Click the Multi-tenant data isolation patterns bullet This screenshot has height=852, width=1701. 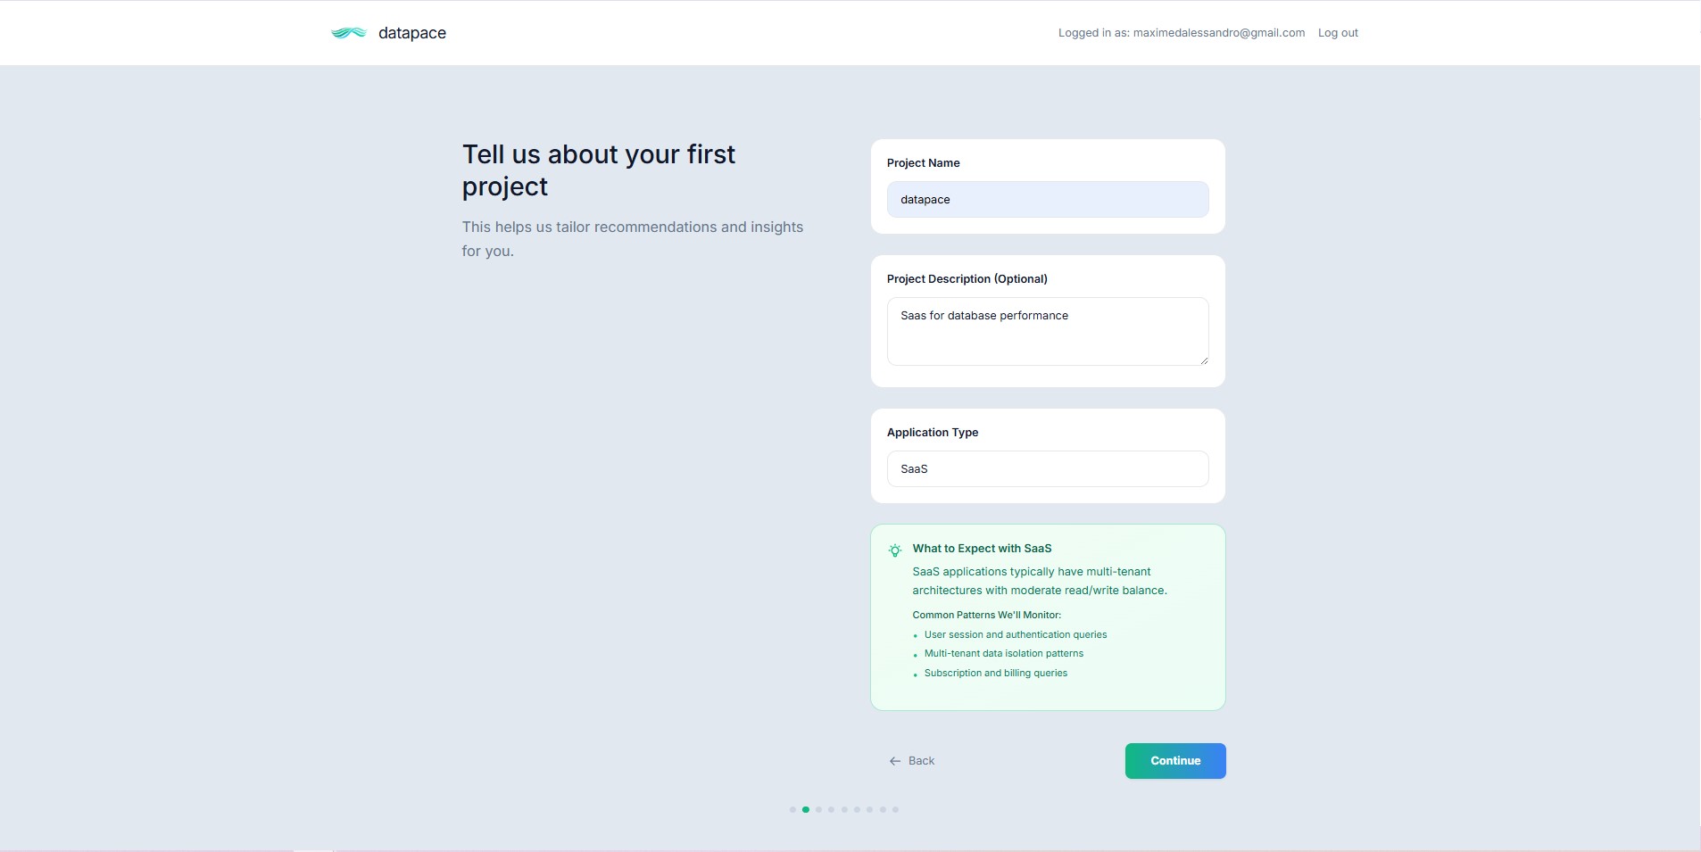[x=1003, y=653]
